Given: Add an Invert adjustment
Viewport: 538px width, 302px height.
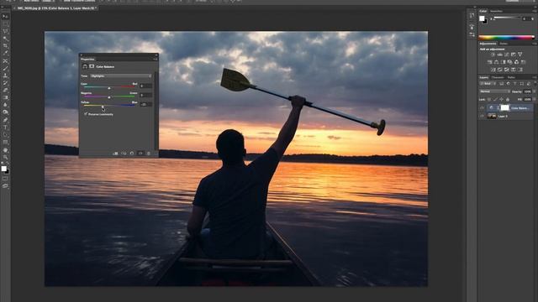Looking at the screenshot, I should coord(493,70).
